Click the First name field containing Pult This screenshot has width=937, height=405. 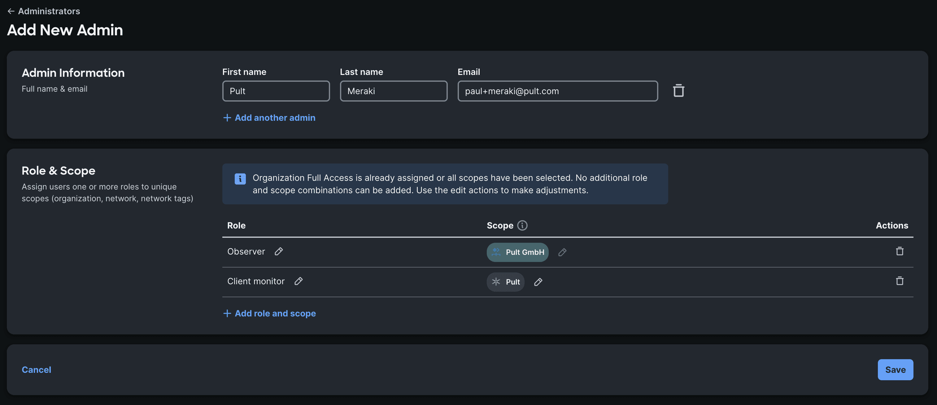coord(276,91)
